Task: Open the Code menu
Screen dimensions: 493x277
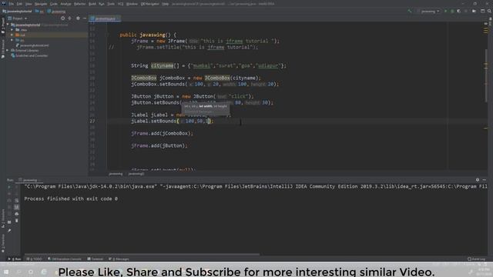Action: (54, 4)
